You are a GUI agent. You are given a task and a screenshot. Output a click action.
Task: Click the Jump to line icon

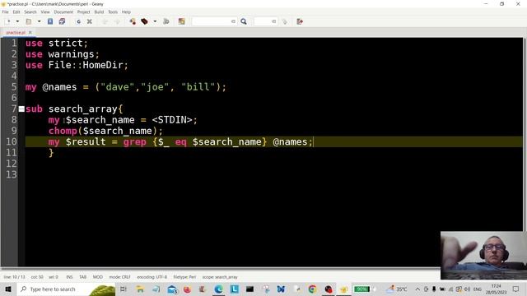(x=285, y=21)
